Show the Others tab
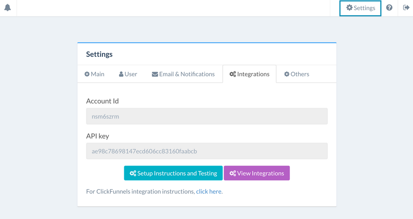The image size is (413, 219). [x=297, y=74]
